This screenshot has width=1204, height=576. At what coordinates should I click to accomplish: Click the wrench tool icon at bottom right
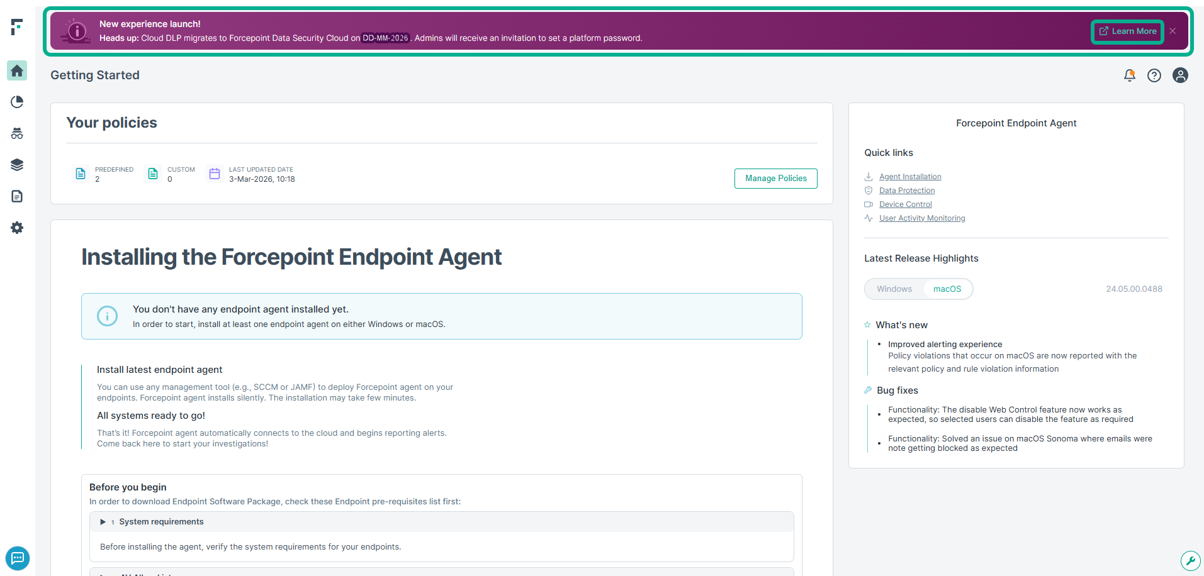pos(1190,560)
